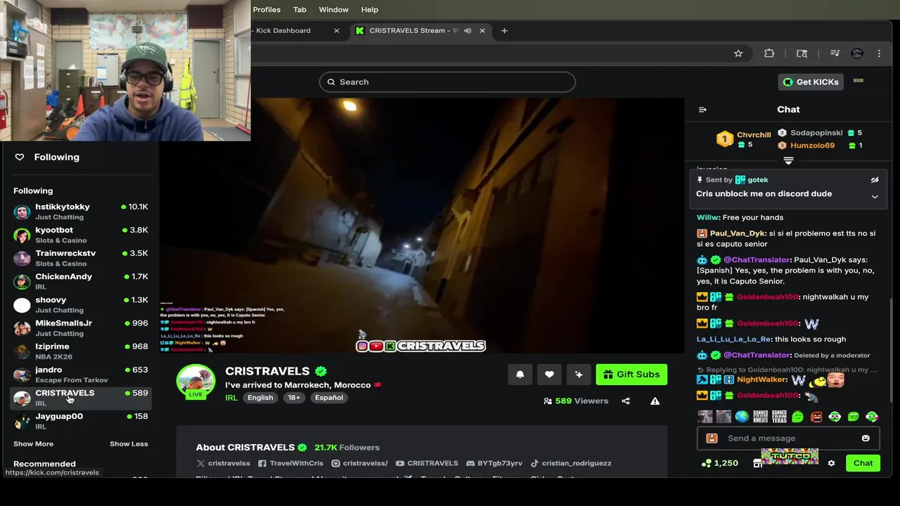Select the English tag
The image size is (900, 506).
coord(260,398)
